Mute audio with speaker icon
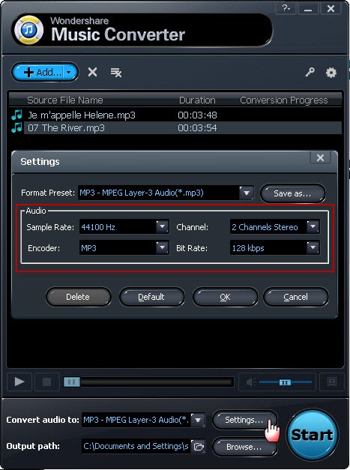Screen dimensions: 350x470 tap(251, 382)
